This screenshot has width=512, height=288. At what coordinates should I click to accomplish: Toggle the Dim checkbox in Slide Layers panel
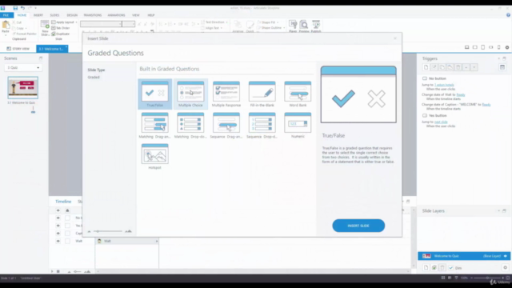(451, 268)
